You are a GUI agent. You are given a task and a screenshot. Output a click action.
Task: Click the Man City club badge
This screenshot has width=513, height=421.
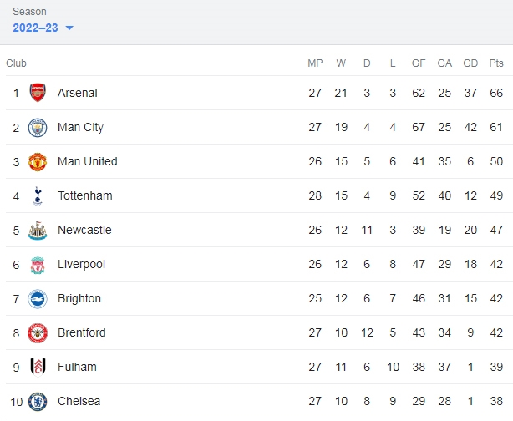click(38, 128)
